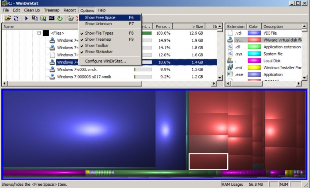310x188 pixels.
Task: Sort by the > Size column header
Action: tap(189, 26)
